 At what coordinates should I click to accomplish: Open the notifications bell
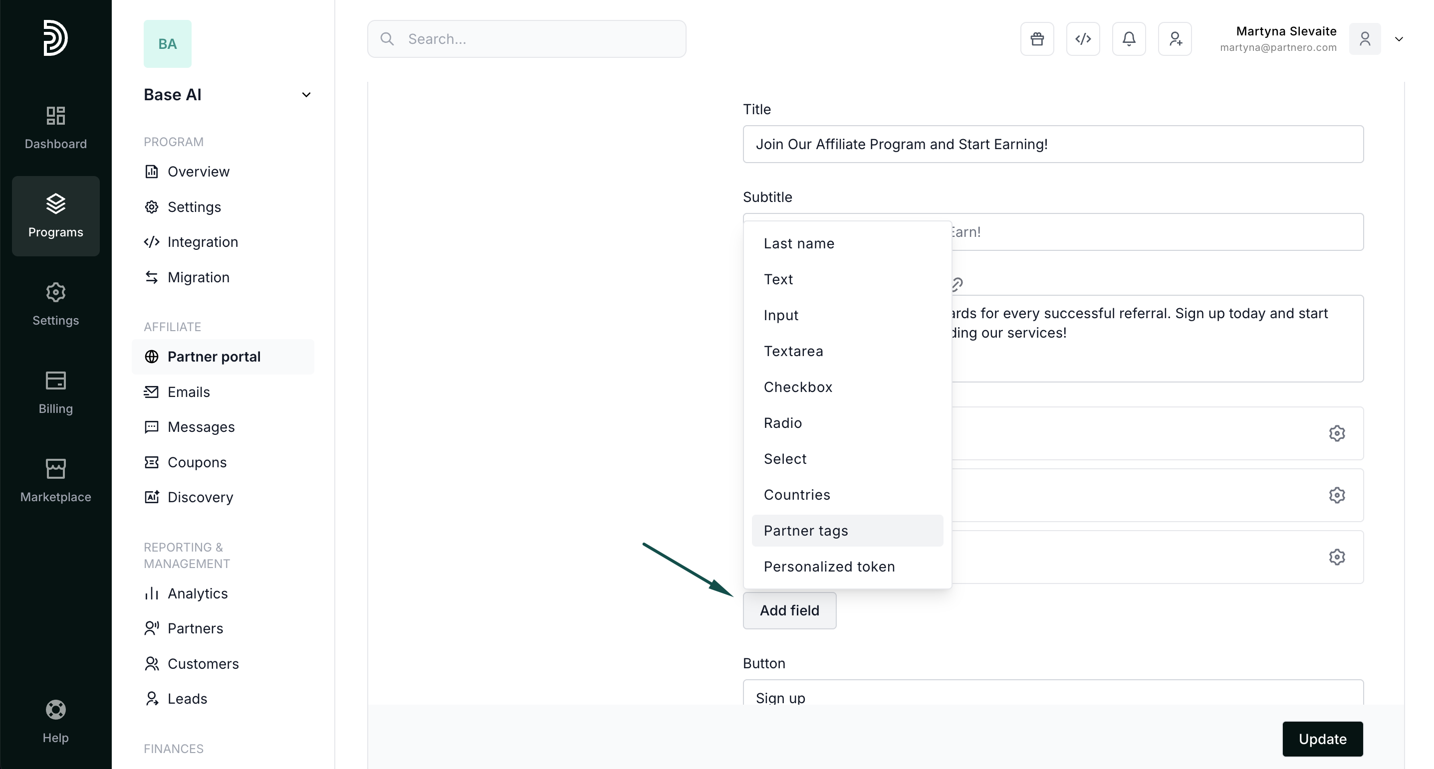pyautogui.click(x=1128, y=39)
